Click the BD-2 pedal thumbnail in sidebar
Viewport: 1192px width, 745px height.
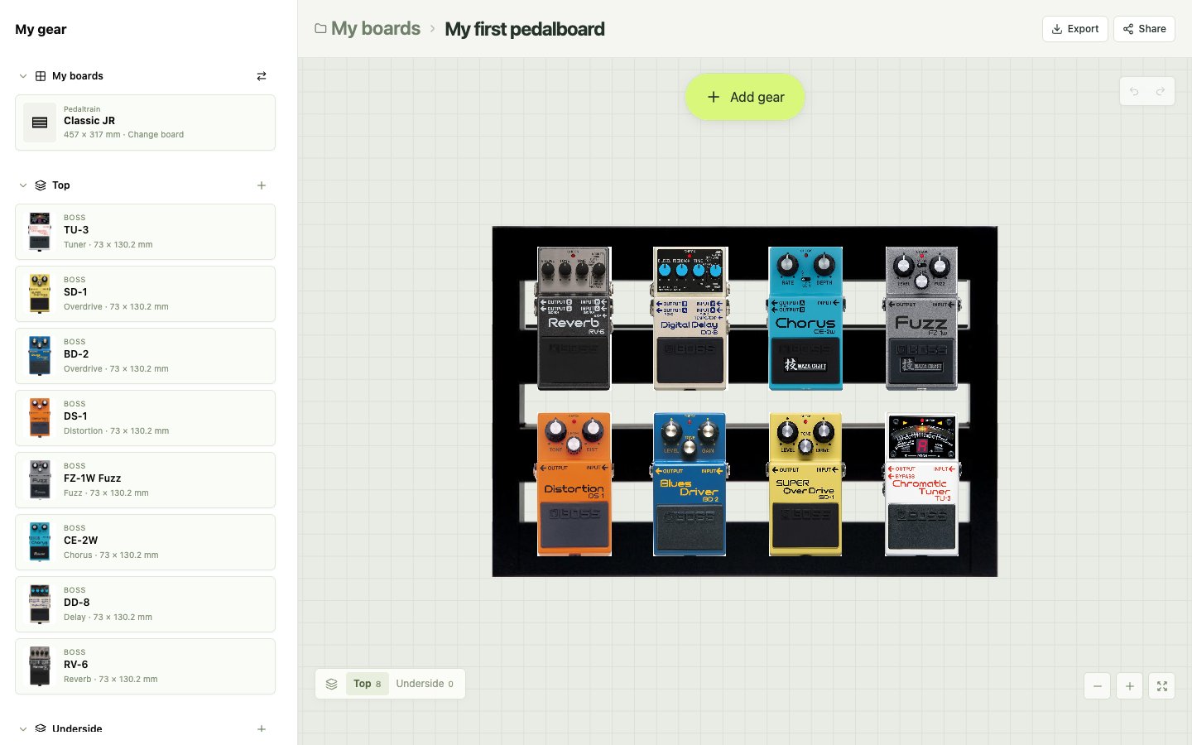pos(40,356)
